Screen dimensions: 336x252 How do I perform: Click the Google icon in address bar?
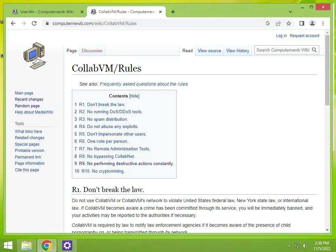pos(268,23)
